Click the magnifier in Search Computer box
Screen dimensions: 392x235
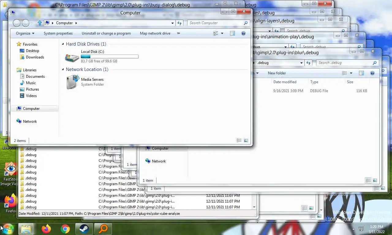[x=246, y=23]
